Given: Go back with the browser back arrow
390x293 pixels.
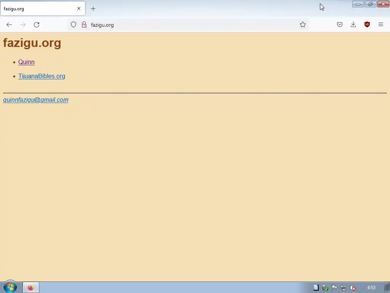Looking at the screenshot, I should (9, 25).
